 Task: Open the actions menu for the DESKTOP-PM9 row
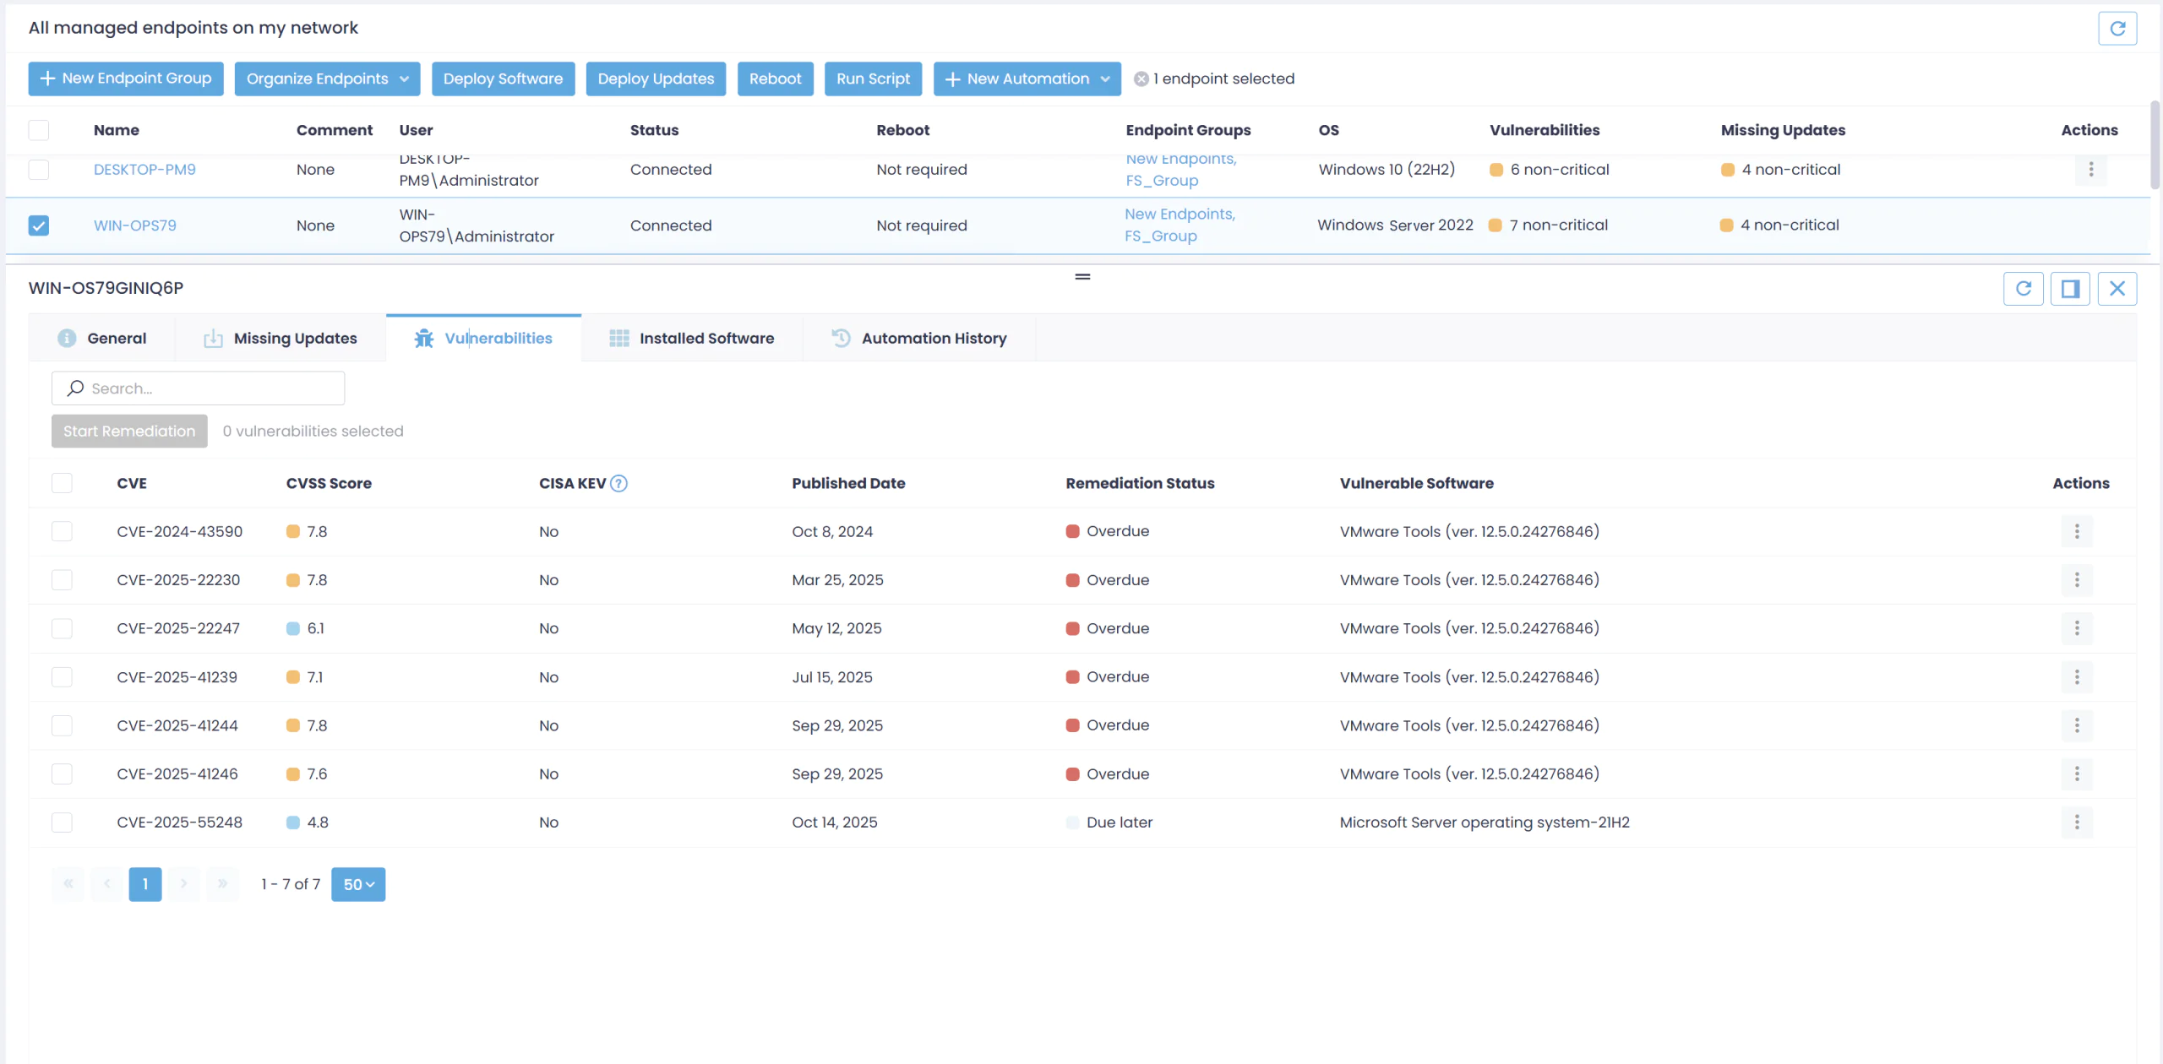click(2090, 169)
